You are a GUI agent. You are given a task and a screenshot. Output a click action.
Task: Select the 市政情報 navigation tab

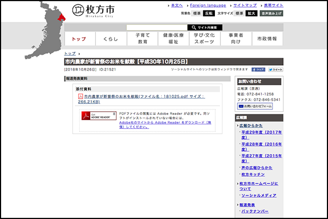[x=267, y=39]
